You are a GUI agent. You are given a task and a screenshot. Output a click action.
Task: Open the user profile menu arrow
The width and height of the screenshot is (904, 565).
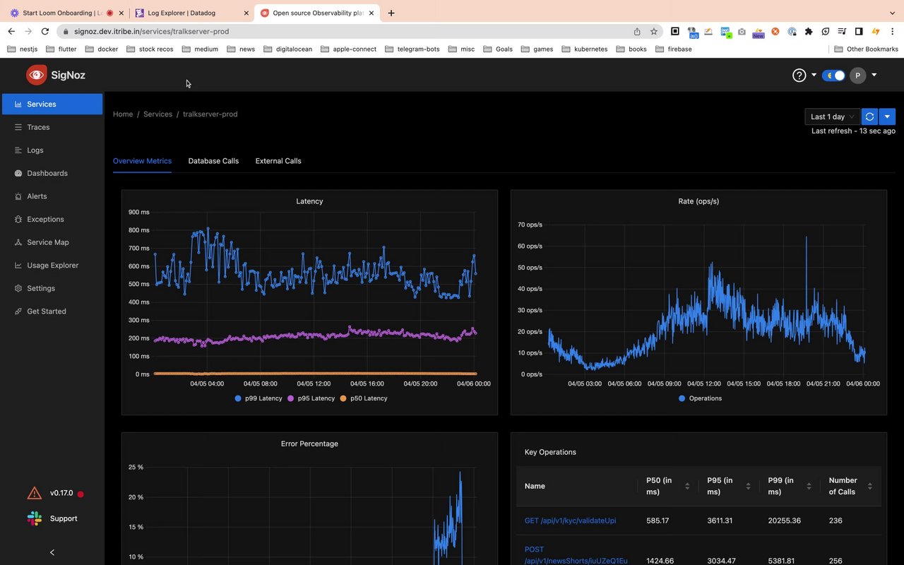(x=874, y=75)
